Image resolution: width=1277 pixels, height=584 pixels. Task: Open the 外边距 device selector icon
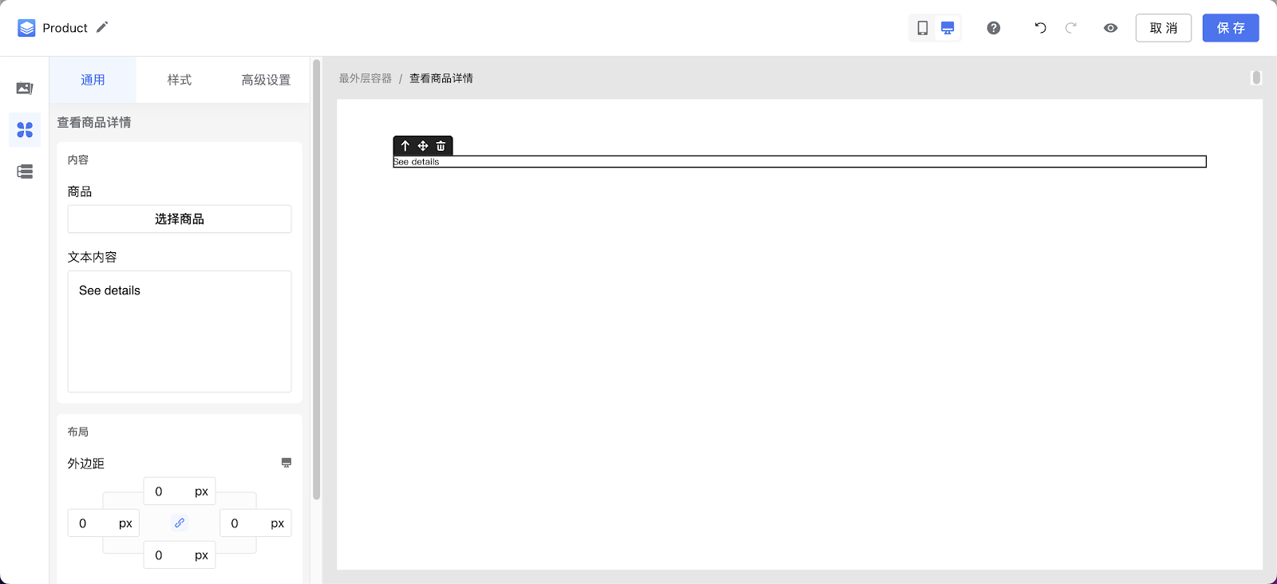(287, 463)
